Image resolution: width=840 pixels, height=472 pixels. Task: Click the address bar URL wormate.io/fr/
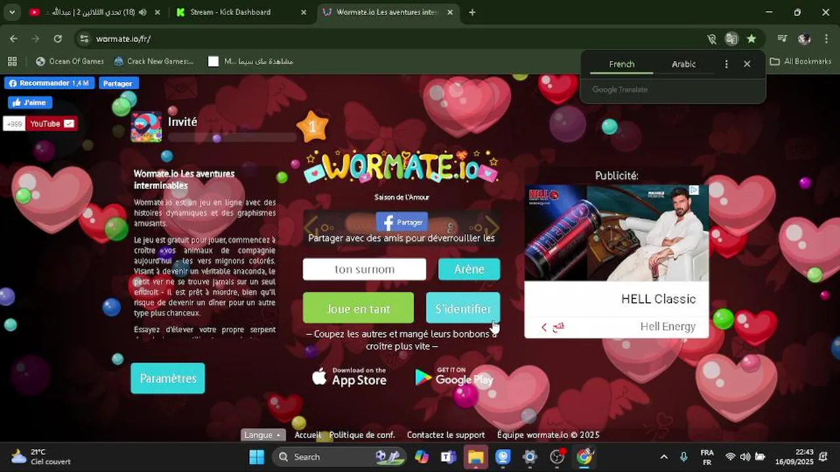pyautogui.click(x=123, y=39)
